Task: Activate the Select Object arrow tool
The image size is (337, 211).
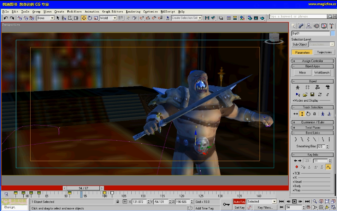Action: (58, 18)
